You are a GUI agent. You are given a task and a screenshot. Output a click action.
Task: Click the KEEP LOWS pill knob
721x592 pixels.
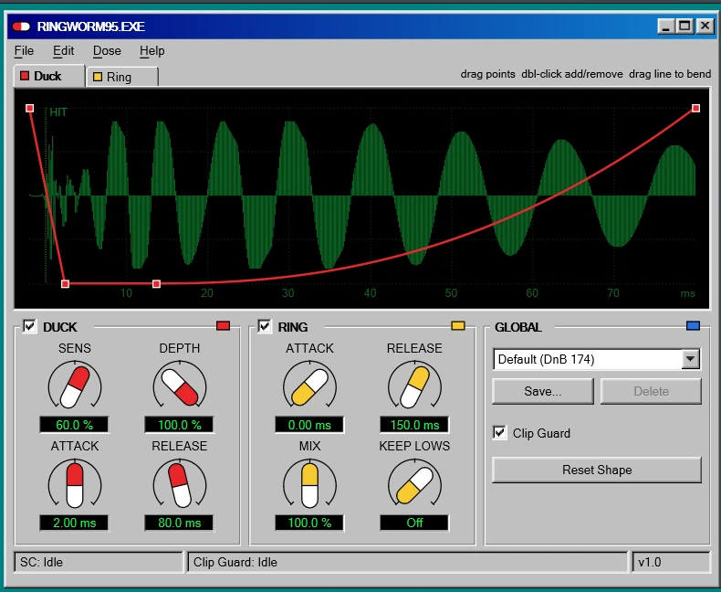coord(414,485)
